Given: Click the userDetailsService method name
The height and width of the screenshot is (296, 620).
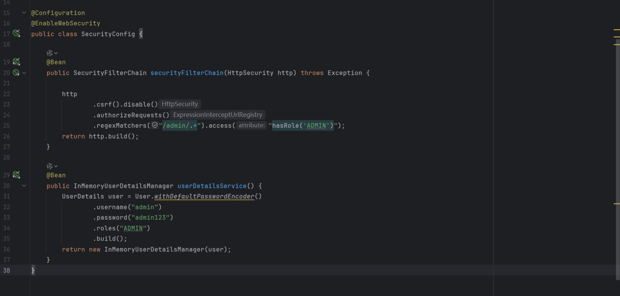Looking at the screenshot, I should tap(212, 186).
